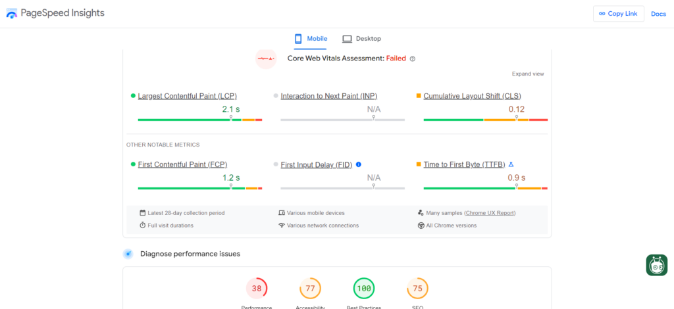Open the Chrome UX Report link

490,213
